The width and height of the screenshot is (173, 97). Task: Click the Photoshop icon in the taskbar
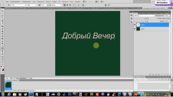pos(31,94)
